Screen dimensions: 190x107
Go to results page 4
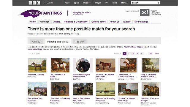pos(137,53)
